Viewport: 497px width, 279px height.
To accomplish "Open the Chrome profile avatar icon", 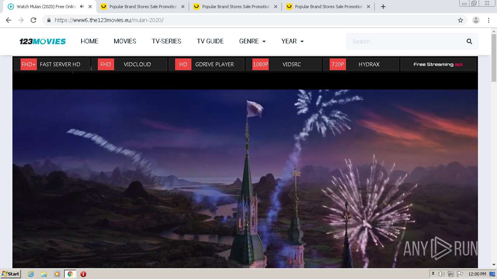I will coord(476,20).
